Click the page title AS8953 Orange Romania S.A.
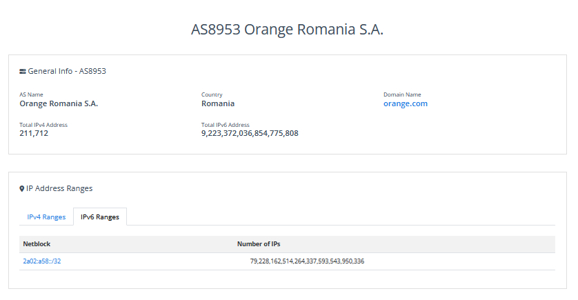 [x=287, y=30]
